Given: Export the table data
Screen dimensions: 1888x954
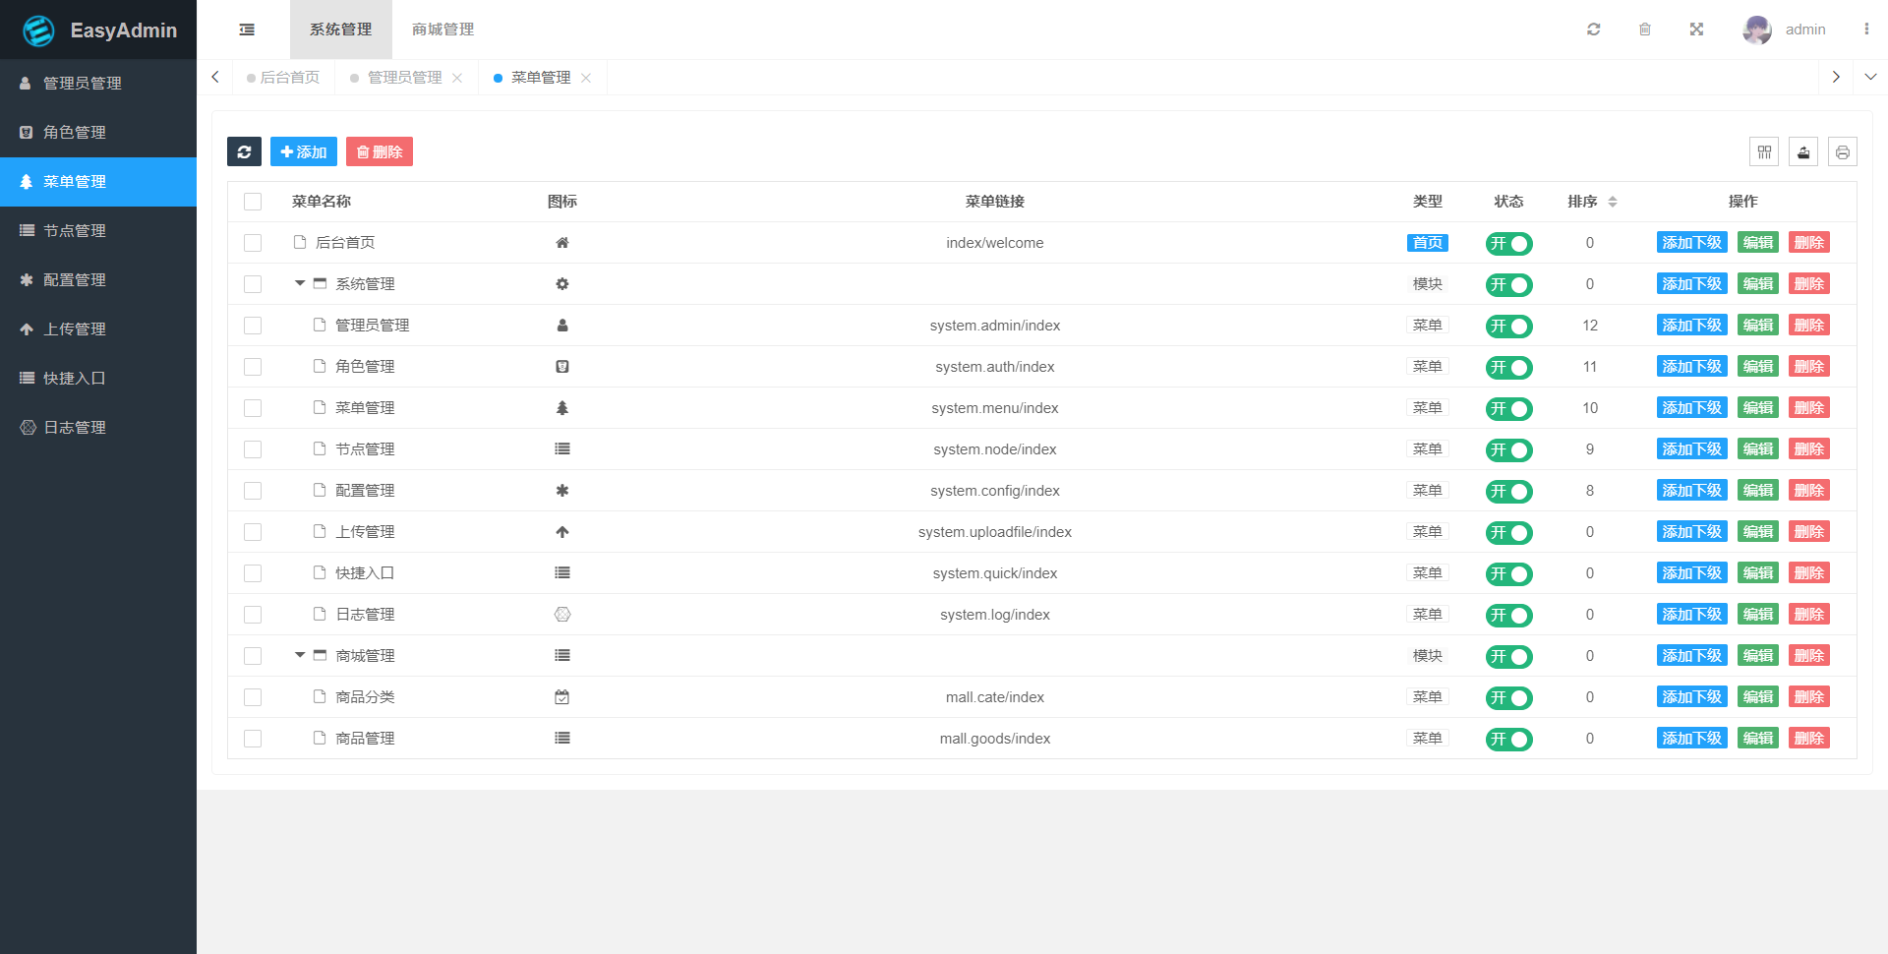Looking at the screenshot, I should [1803, 151].
